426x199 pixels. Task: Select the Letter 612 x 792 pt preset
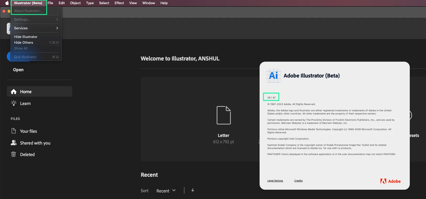click(x=224, y=124)
